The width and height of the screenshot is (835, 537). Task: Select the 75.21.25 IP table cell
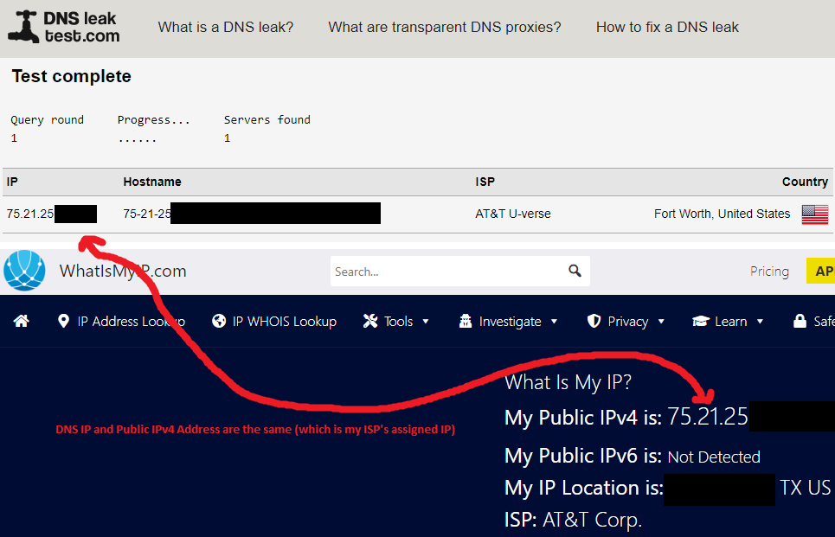pos(30,214)
